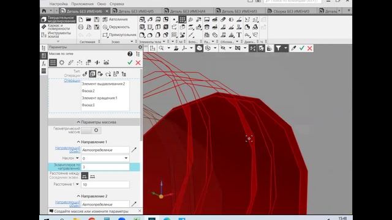Select Каркас и поверхности tool set
This screenshot has height=220, width=392.
[58, 27]
